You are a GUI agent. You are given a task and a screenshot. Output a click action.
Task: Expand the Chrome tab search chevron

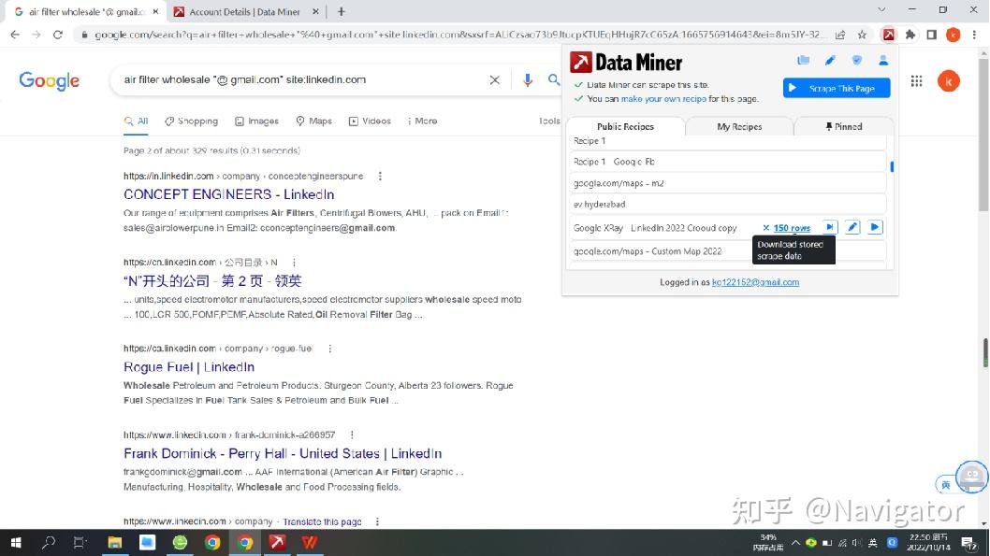(x=881, y=9)
